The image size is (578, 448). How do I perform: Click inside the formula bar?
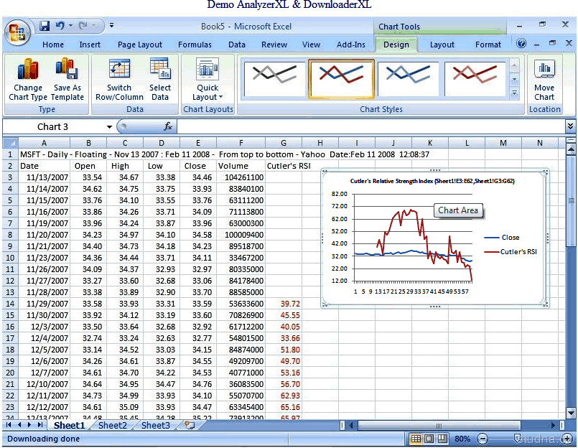coord(370,127)
